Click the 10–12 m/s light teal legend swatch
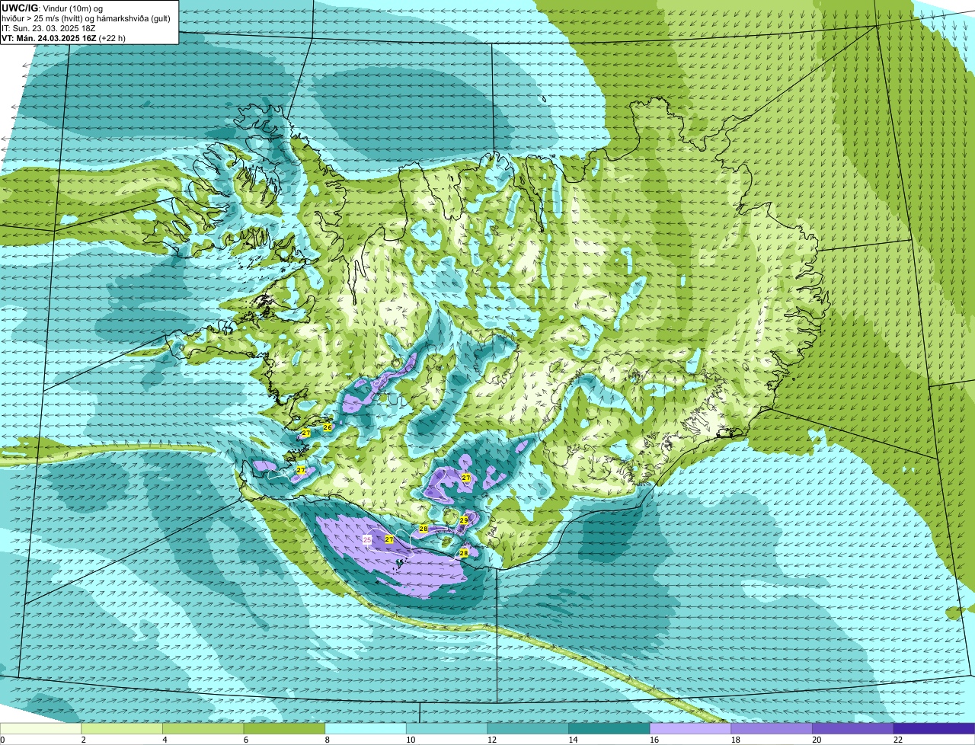Screen dimensions: 975x745 pyautogui.click(x=446, y=729)
